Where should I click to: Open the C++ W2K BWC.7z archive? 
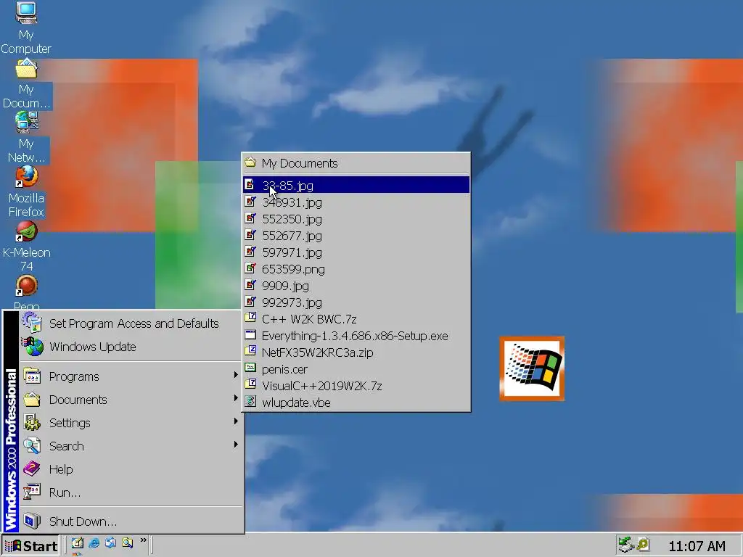point(356,319)
